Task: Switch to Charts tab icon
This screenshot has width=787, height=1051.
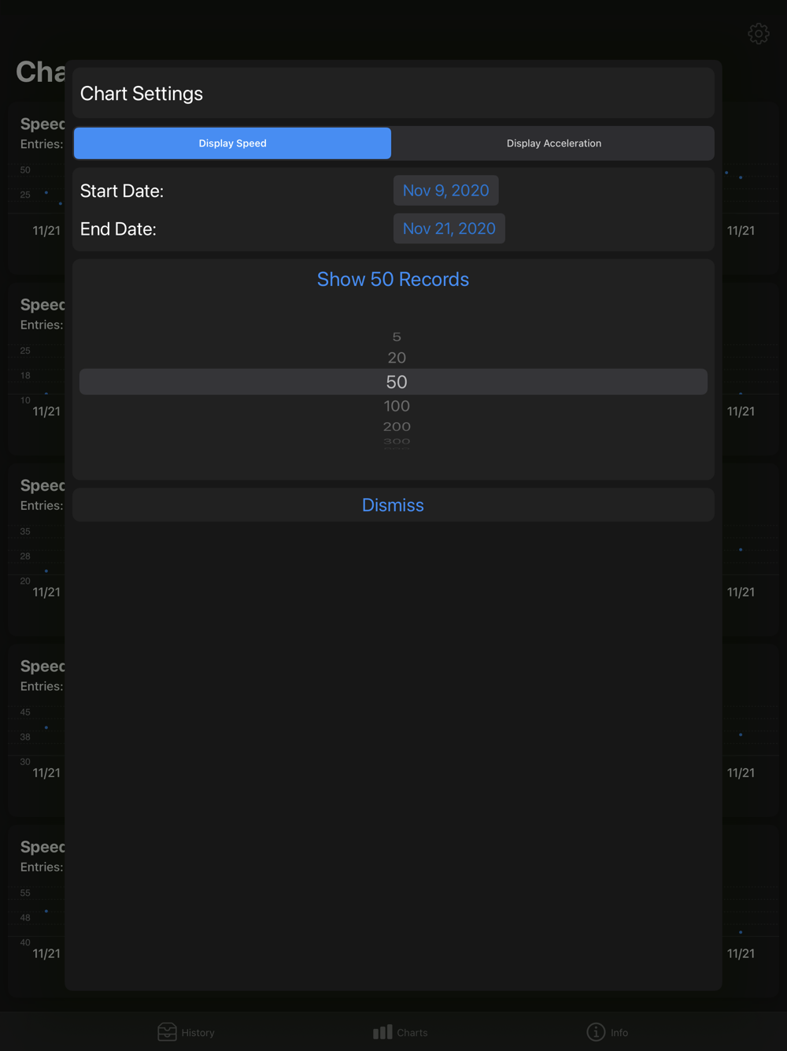Action: (x=382, y=1032)
